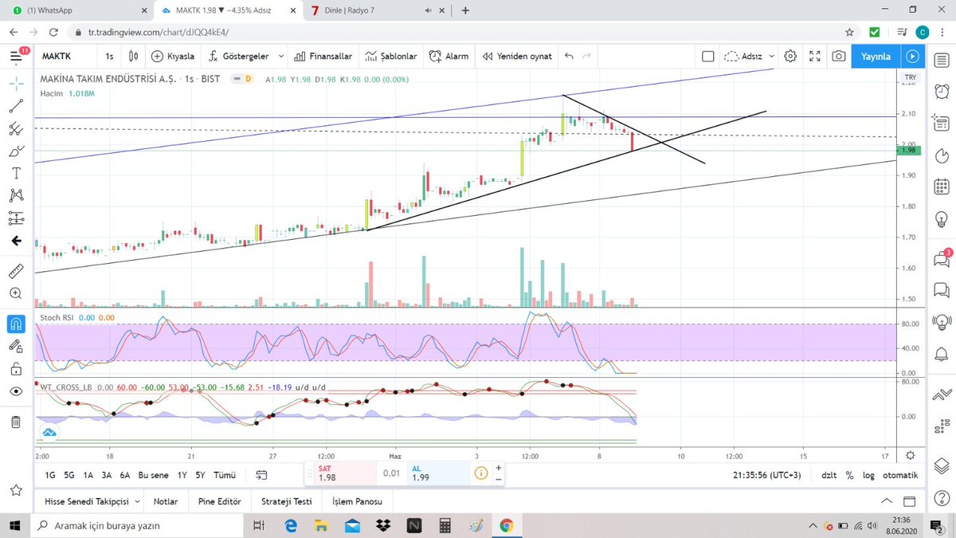Select the text annotation tool
Viewport: 956px width, 538px height.
[16, 172]
